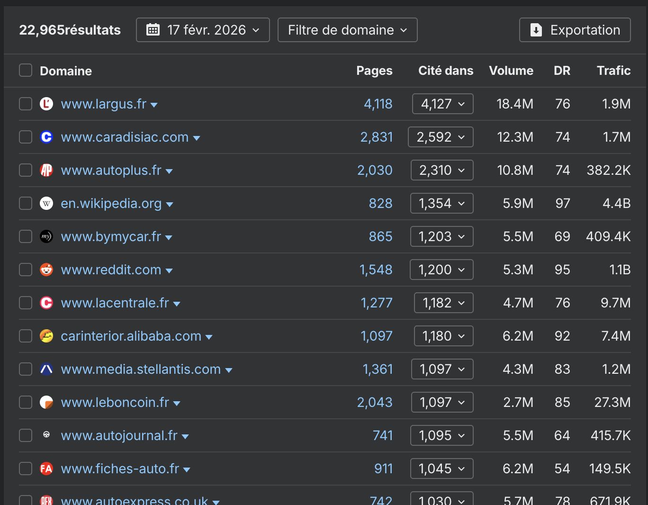Click the download icon on the Exportation button
The width and height of the screenshot is (648, 505).
point(535,29)
